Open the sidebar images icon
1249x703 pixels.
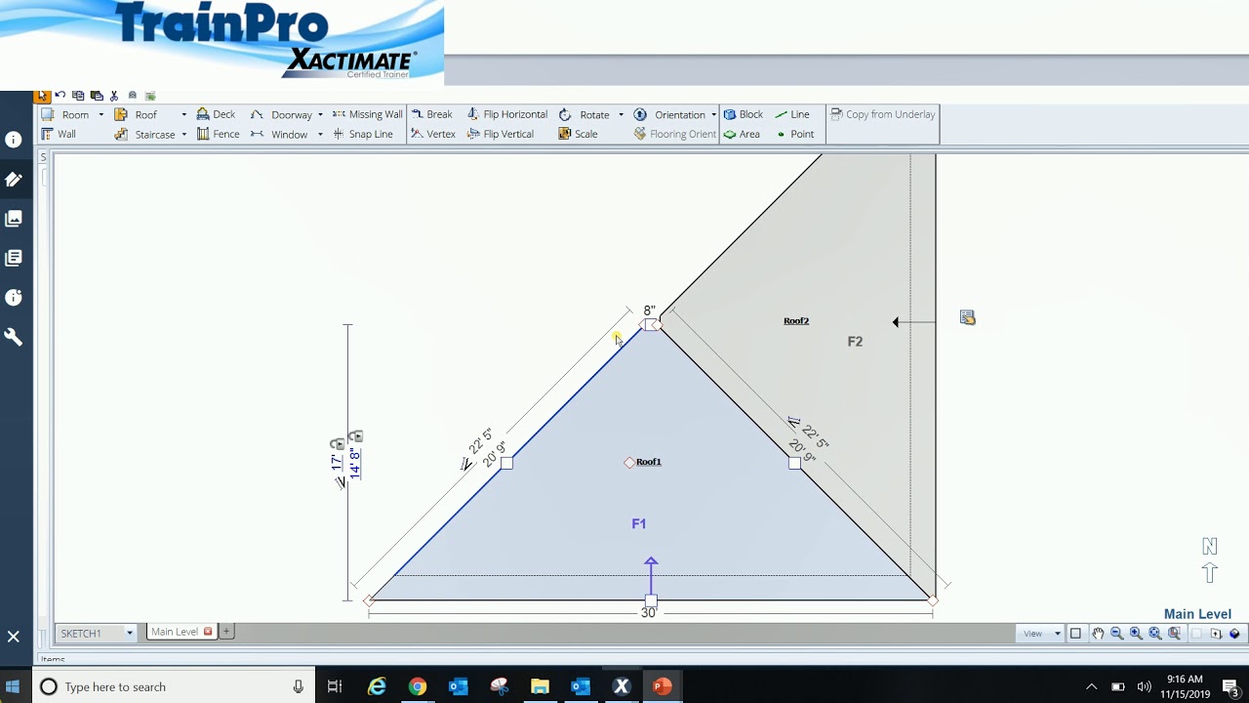tap(14, 219)
